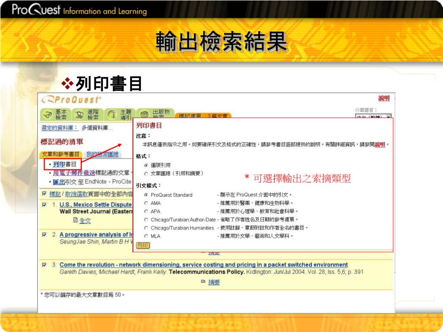This screenshot has height=332, width=443.
Task: Switch to the 我的檢索匯總 tab
Action: click(102, 154)
